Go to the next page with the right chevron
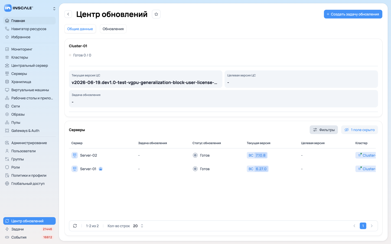This screenshot has height=244, width=391. tap(372, 226)
